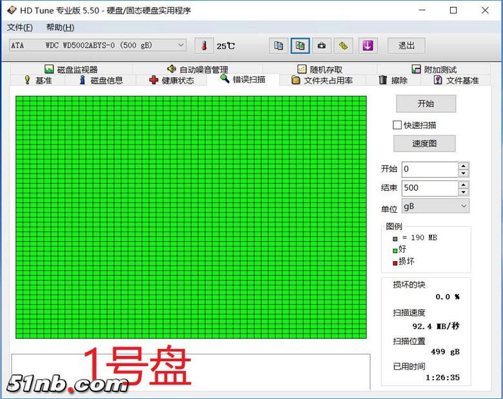Click the camera save screenshot icon
The image size is (503, 399).
(x=321, y=46)
